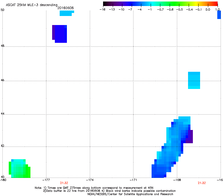Click the latitude label '50'
Viewport: 223px width, 196px height.
pyautogui.click(x=2, y=10)
